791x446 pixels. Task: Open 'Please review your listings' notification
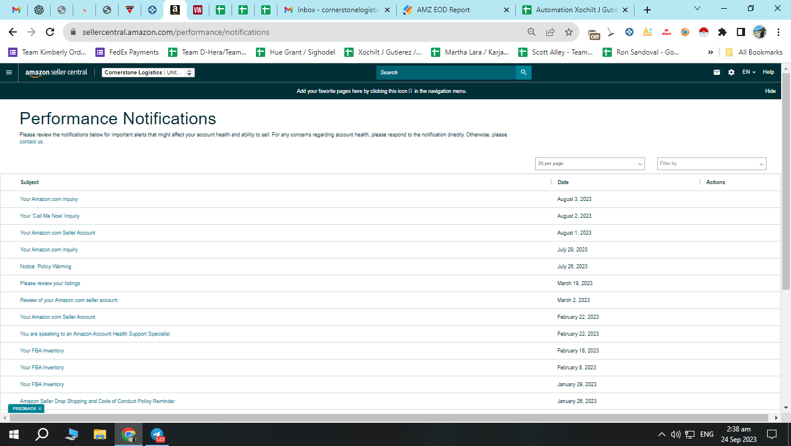[50, 283]
